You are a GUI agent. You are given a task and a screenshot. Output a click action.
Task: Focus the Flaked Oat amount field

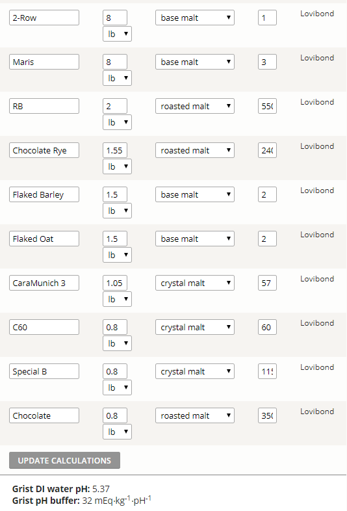[115, 239]
